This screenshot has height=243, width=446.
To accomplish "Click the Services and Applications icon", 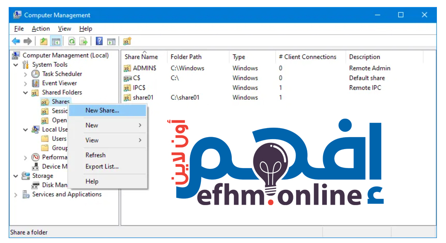I will tap(26, 194).
